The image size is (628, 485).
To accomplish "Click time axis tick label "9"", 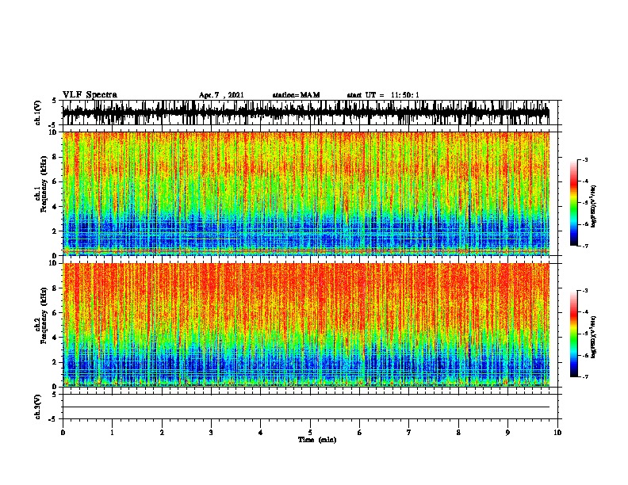I will (507, 433).
